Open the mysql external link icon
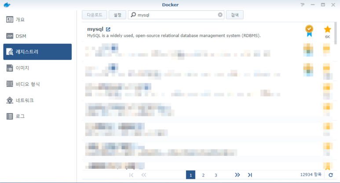This screenshot has width=340, height=183. 108,29
